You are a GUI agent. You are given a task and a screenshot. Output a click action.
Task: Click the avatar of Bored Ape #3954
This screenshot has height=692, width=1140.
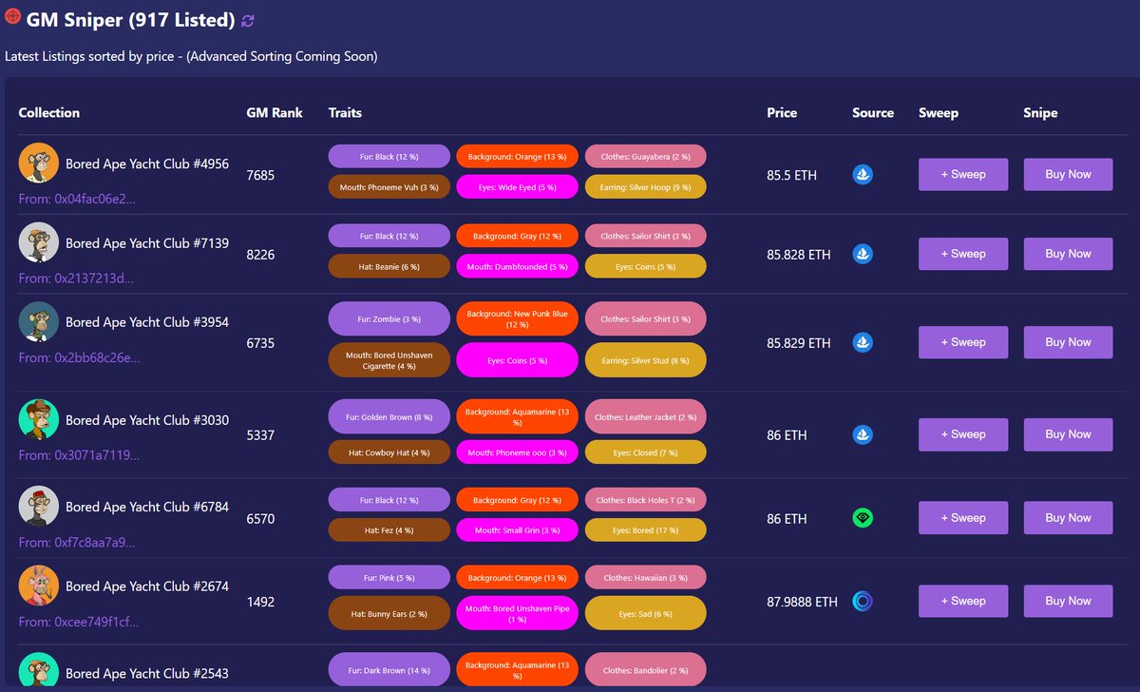pos(39,322)
